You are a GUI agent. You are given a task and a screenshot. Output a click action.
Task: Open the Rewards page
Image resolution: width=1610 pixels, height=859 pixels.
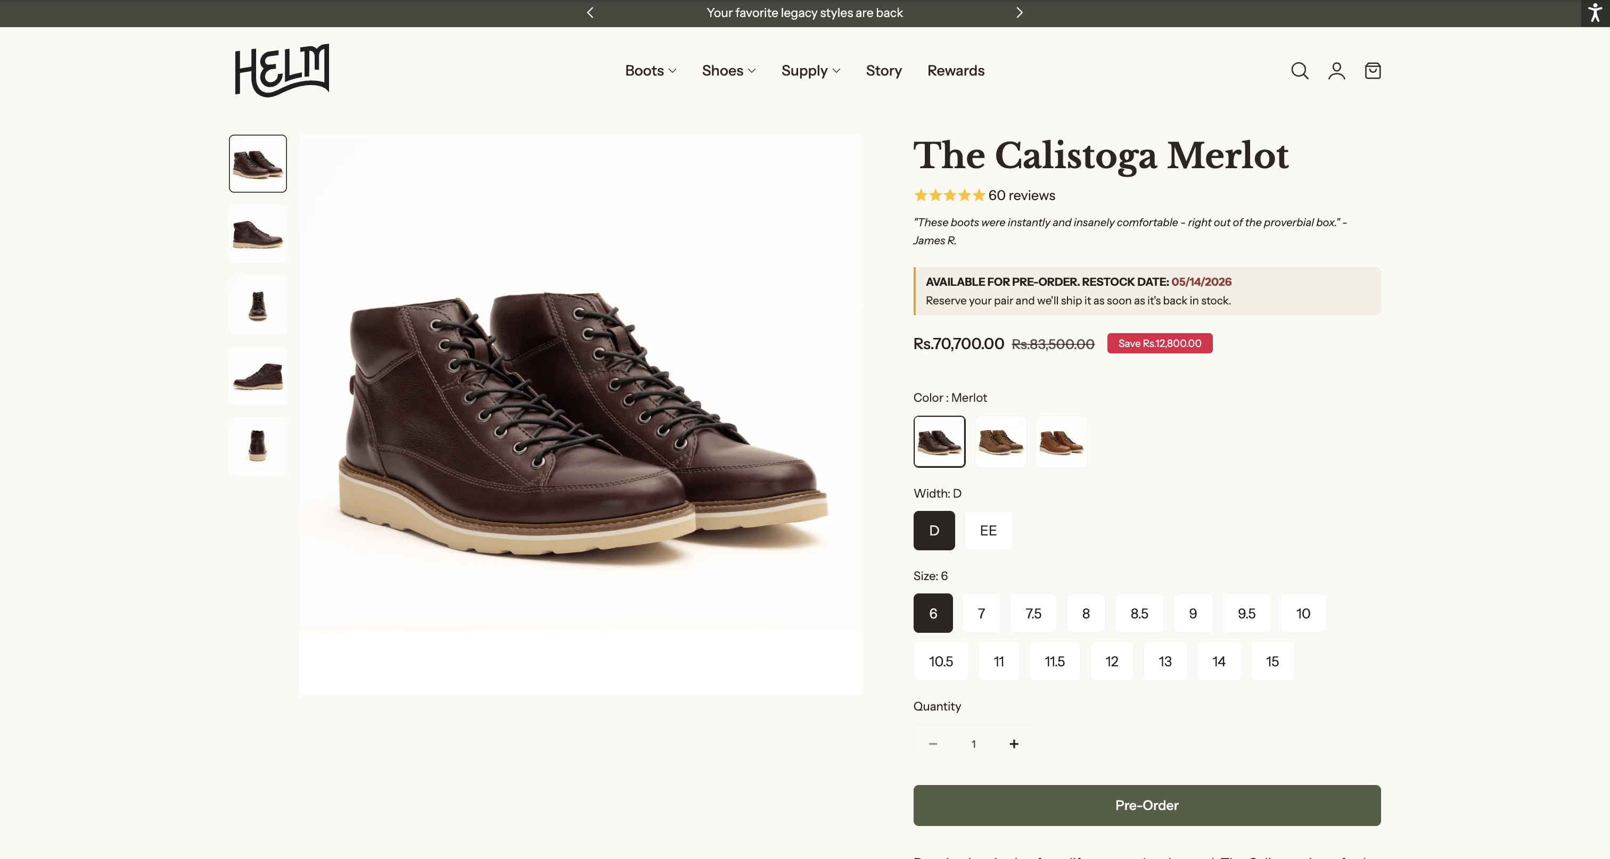pos(956,71)
